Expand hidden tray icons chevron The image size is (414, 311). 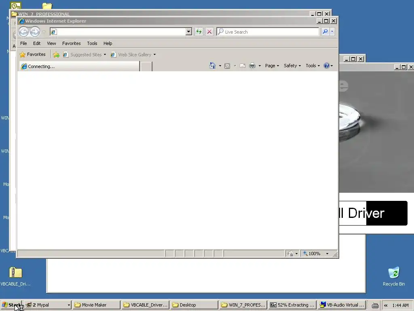(x=386, y=305)
